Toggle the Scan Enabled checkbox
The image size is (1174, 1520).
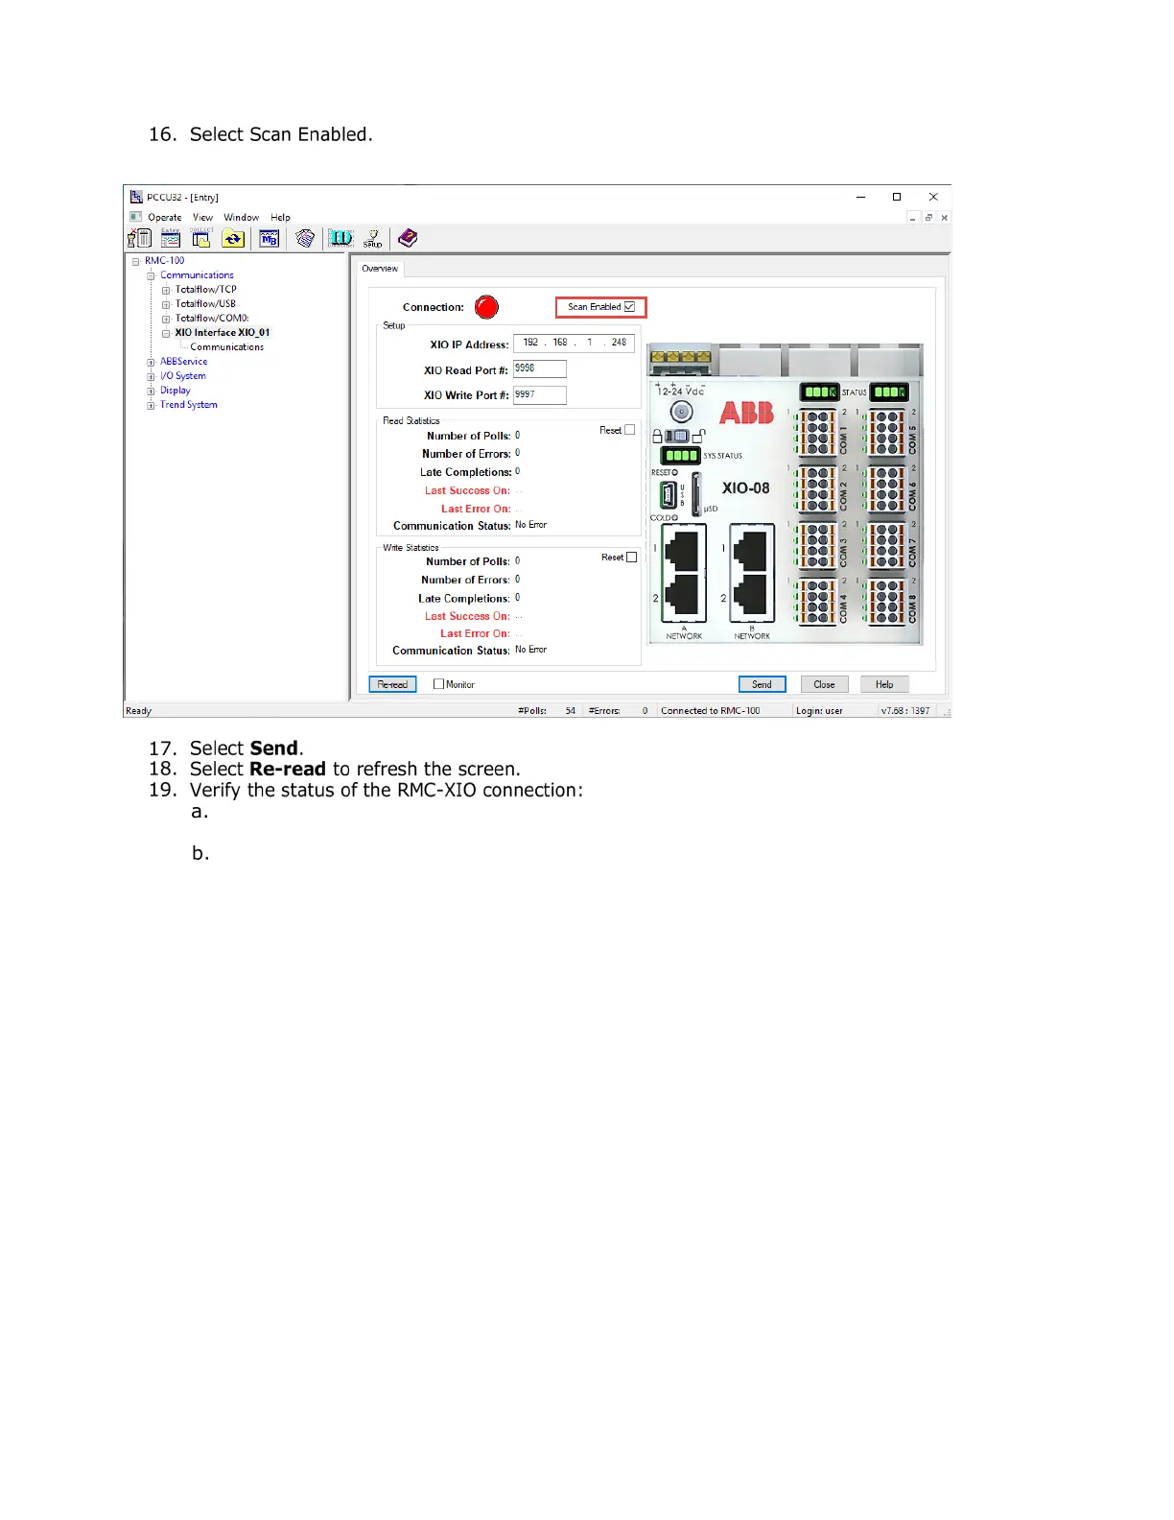630,307
